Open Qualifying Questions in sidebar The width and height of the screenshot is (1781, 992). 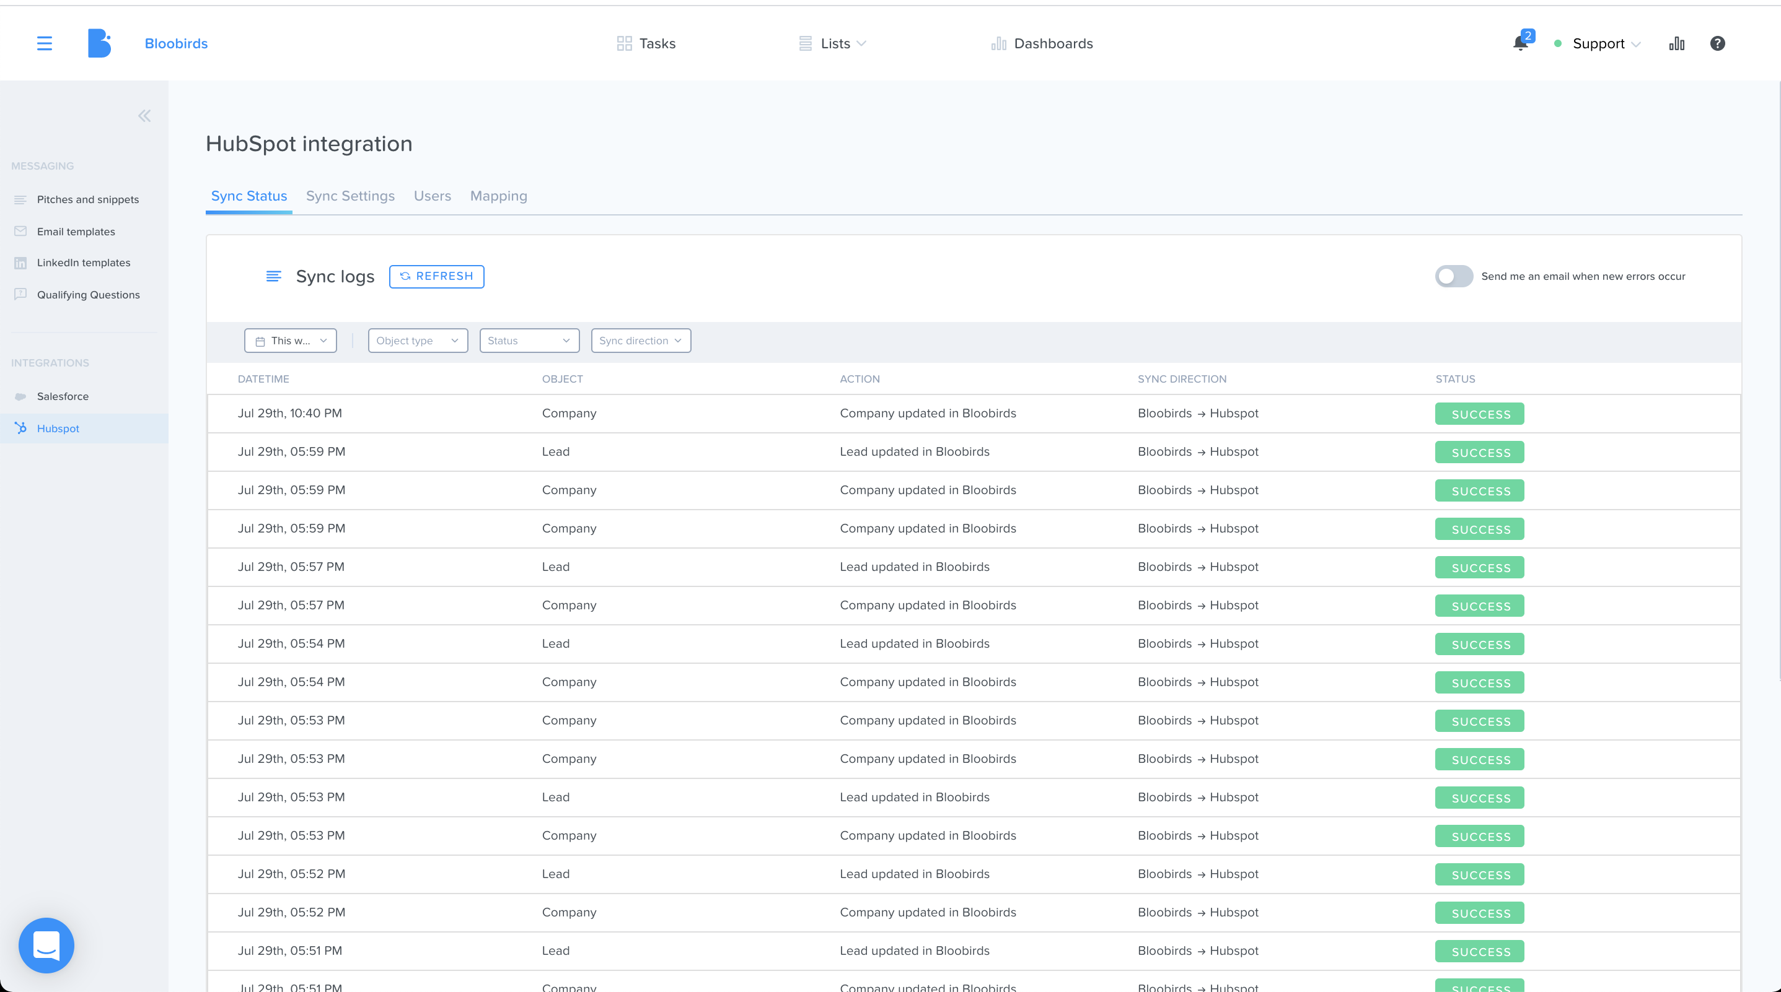point(89,294)
